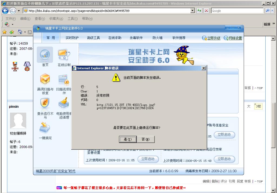277x193 pixels.
Task: Click the IE Back navigation button
Action: (5, 11)
